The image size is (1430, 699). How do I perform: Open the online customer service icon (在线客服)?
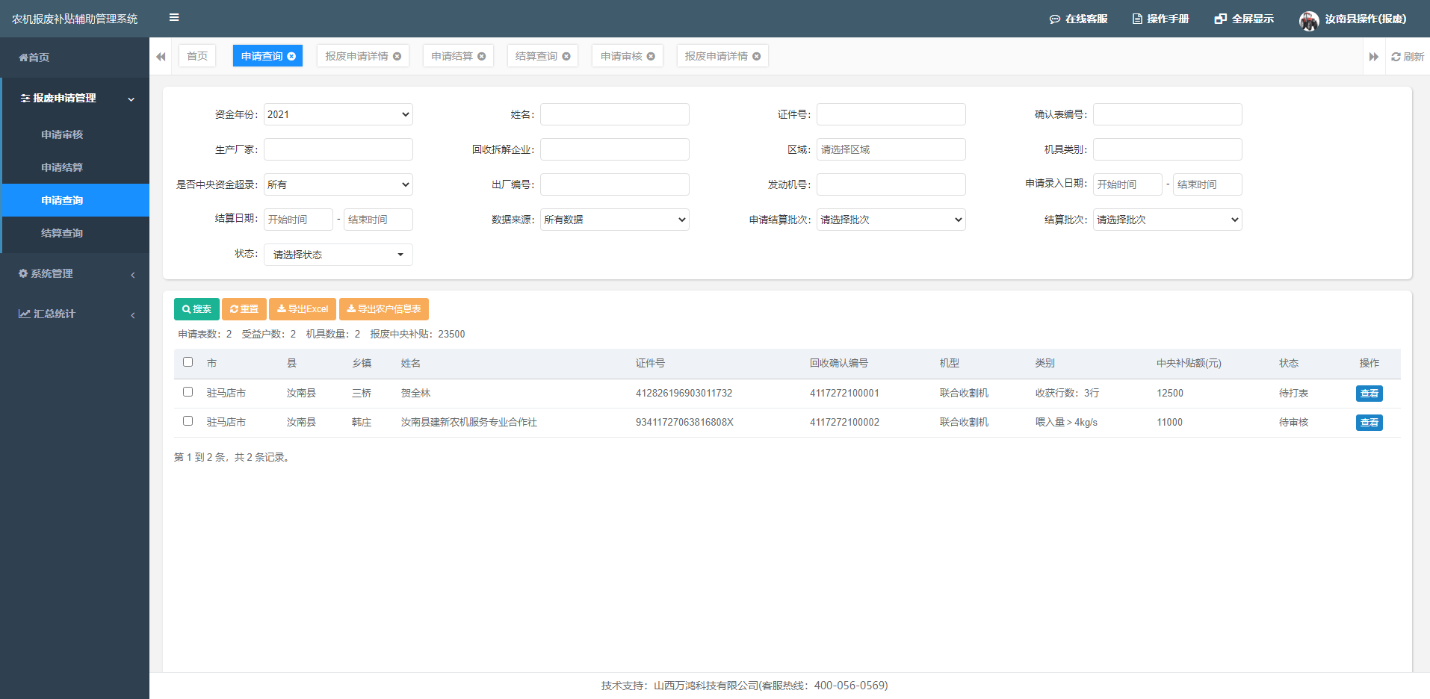(1055, 19)
